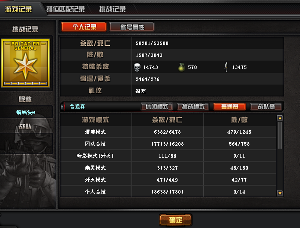Screen dimensions: 300x228
Task: Confirm with the 确定 button
Action: 176,220
